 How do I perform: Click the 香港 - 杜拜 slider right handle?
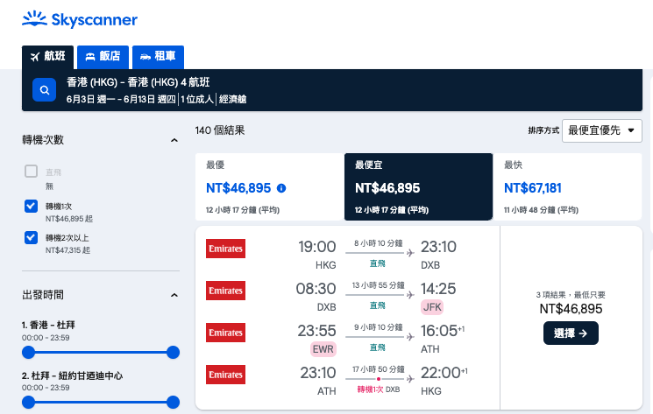173,353
